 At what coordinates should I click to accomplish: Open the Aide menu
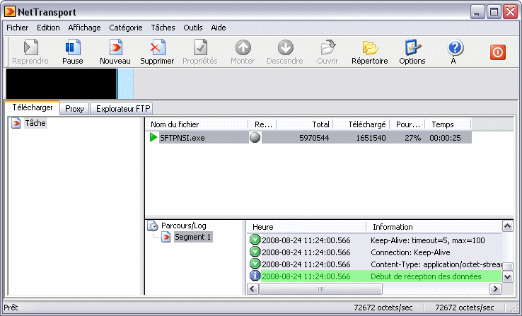[x=219, y=28]
